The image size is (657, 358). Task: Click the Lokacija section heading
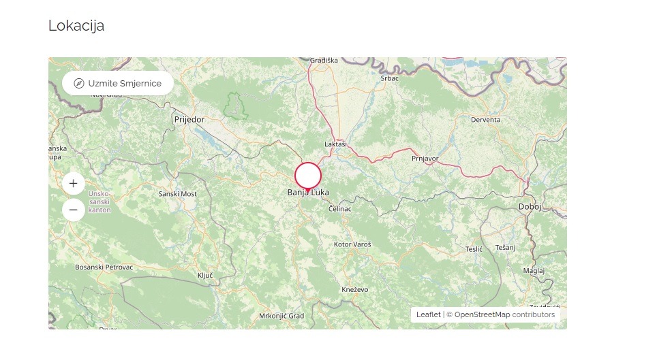pyautogui.click(x=76, y=25)
